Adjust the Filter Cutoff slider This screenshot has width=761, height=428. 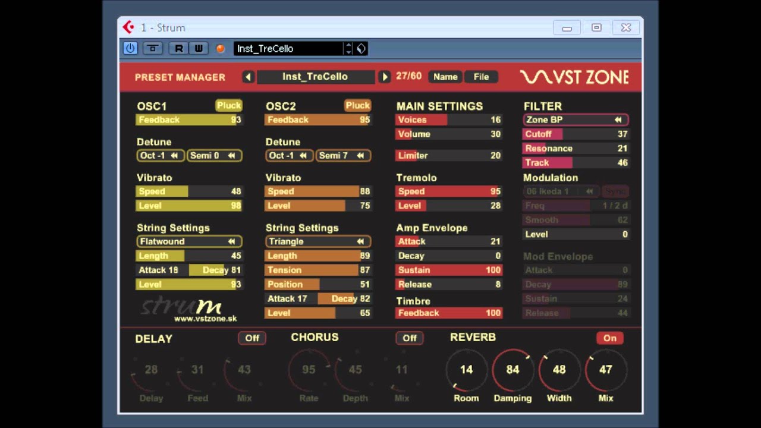576,134
